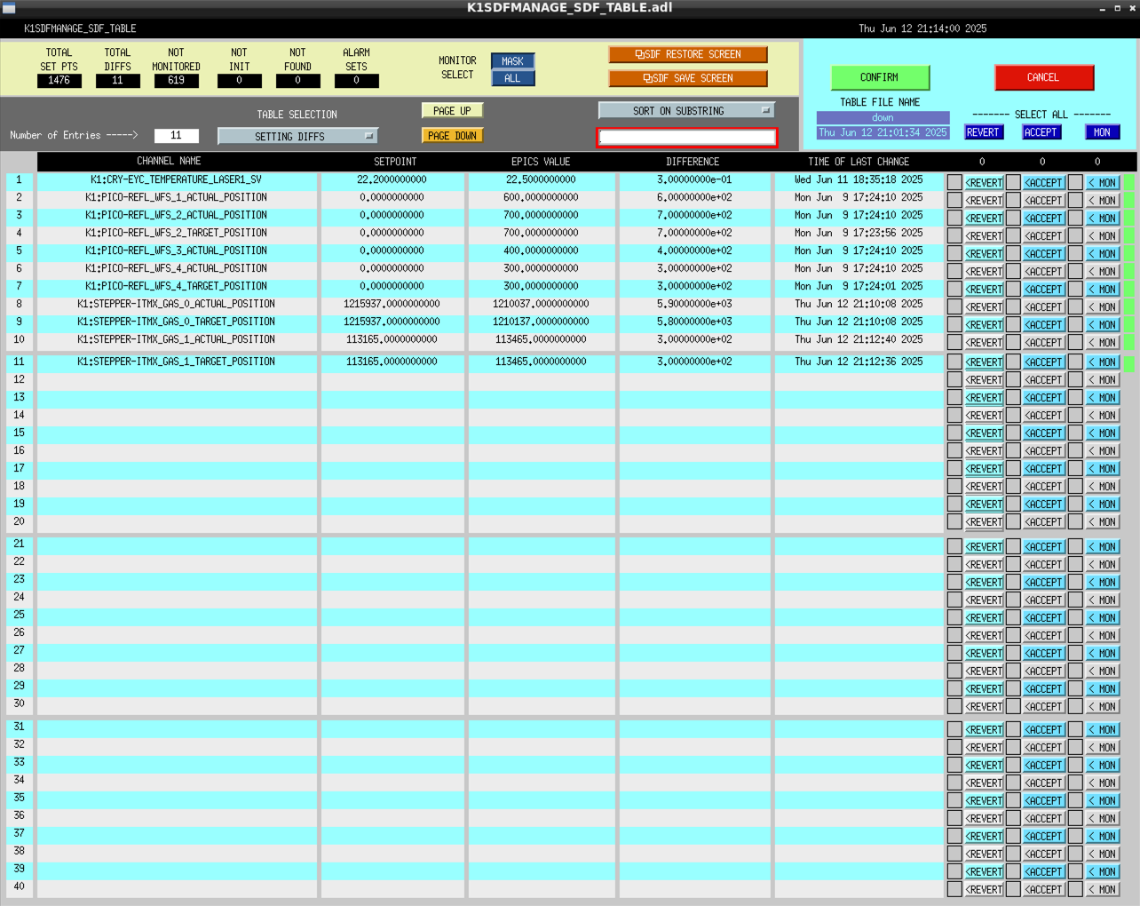Screen dimensions: 1140x906
Task: Click the TIME OF LAST CHANGE column header
Action: (859, 162)
